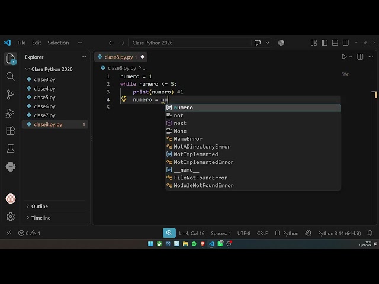Open the Edit menu
Screen dimensions: 379x284
click(x=37, y=43)
